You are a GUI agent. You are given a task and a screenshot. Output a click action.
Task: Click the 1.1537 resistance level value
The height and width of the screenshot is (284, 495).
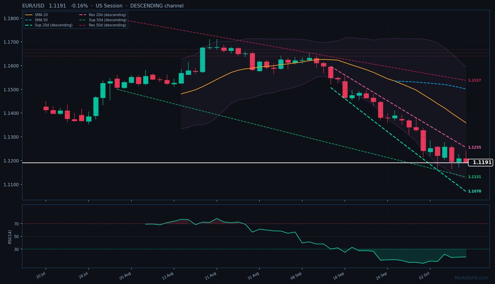coord(474,80)
